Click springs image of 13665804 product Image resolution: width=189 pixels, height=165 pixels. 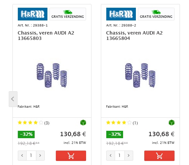coord(140,75)
